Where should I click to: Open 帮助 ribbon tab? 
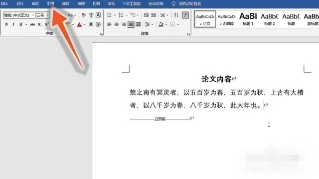[x=112, y=3]
